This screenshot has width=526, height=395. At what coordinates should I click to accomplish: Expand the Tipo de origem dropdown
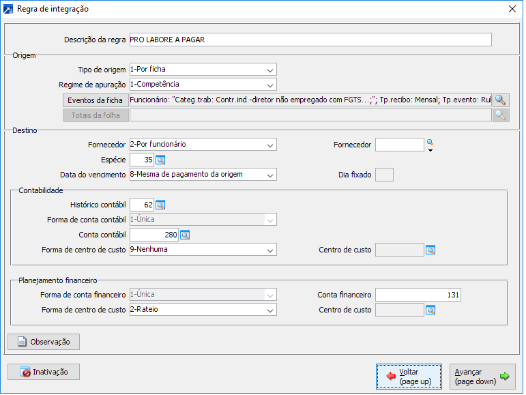[271, 70]
